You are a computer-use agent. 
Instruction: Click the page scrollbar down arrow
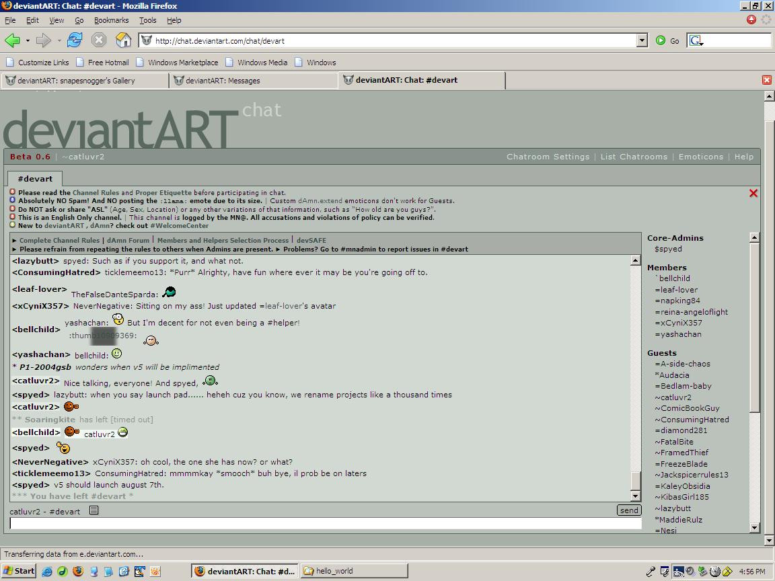(769, 541)
